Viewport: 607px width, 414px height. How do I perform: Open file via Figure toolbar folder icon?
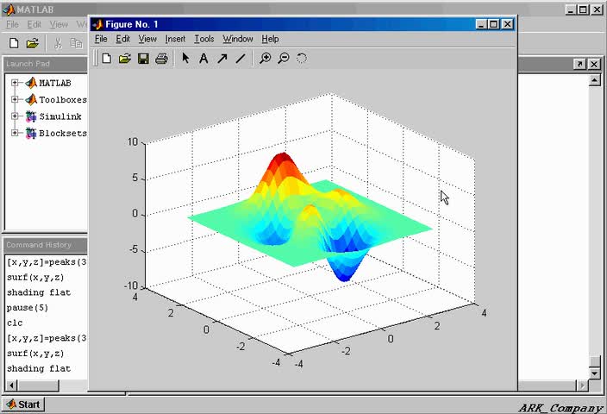(125, 59)
